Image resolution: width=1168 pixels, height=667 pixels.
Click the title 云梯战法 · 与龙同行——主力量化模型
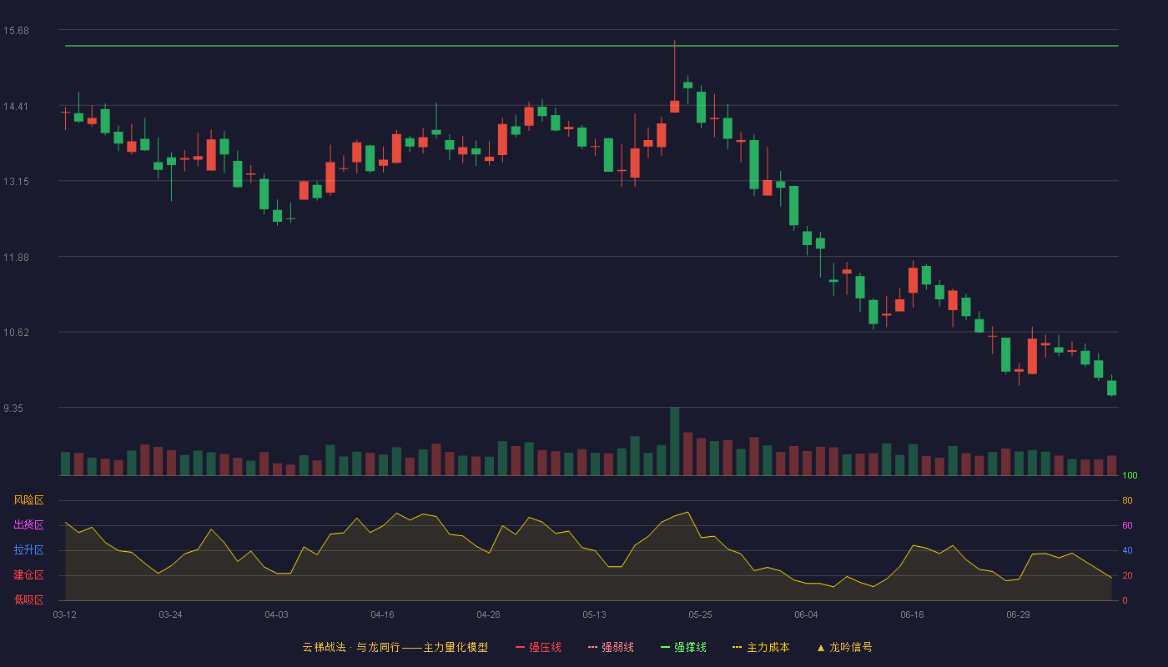point(395,647)
